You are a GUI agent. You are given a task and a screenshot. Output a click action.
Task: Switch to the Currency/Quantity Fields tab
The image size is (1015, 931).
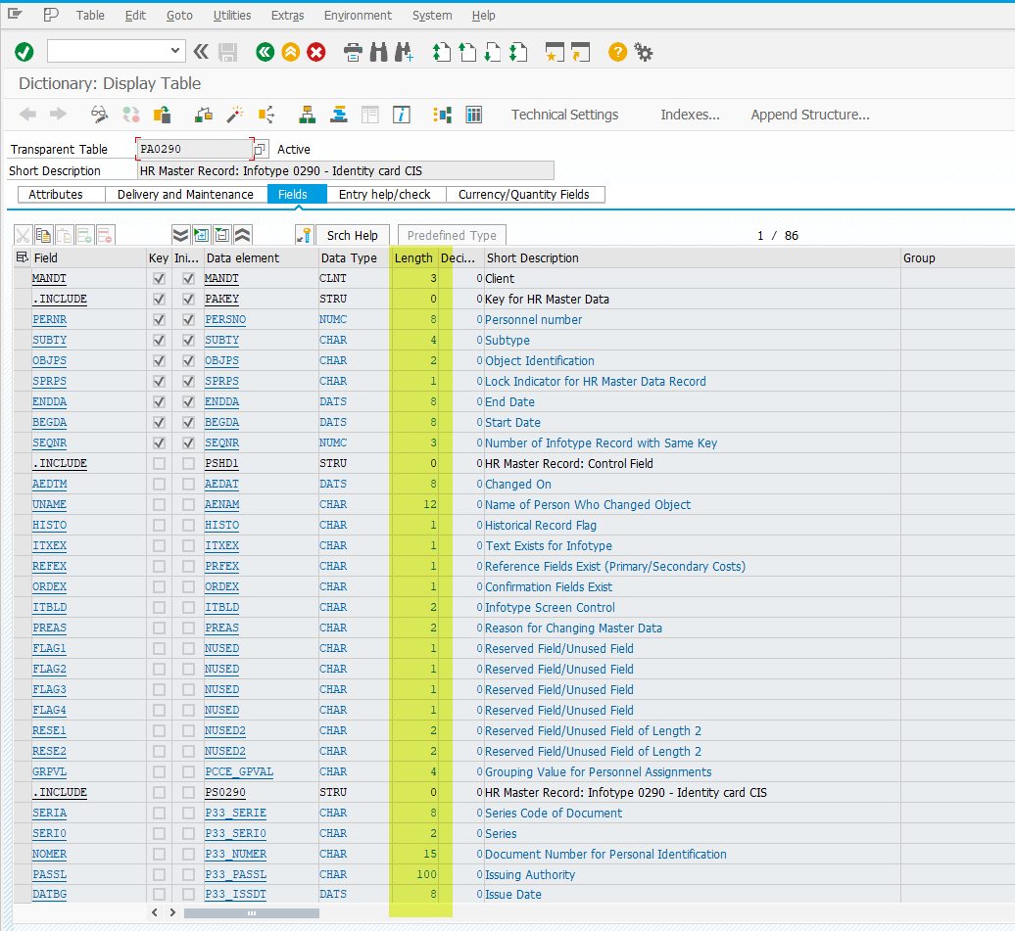[525, 194]
